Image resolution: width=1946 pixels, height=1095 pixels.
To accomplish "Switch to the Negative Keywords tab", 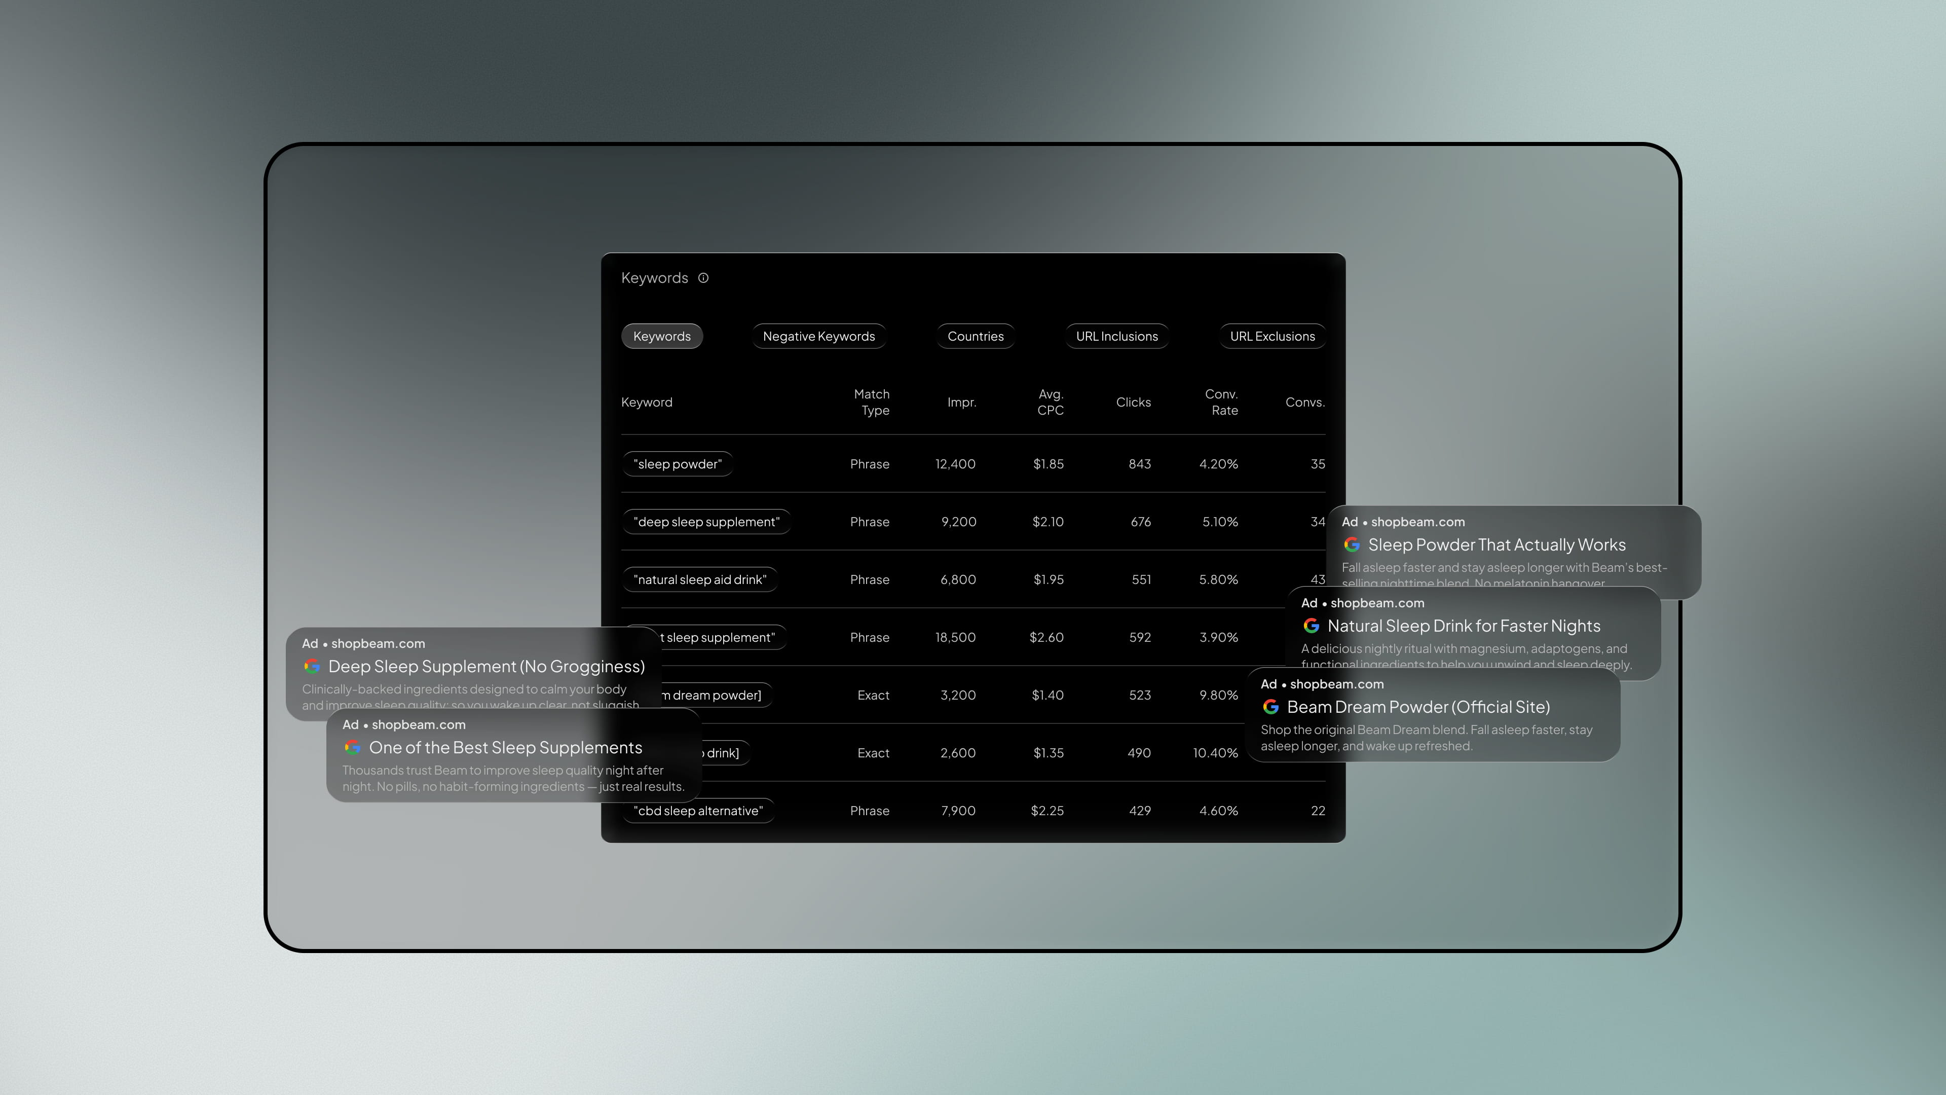I will click(819, 336).
